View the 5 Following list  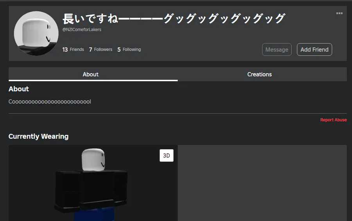click(129, 49)
